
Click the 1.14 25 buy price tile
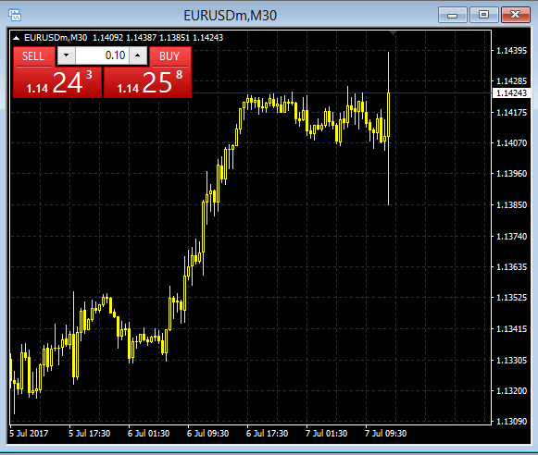pyautogui.click(x=148, y=82)
